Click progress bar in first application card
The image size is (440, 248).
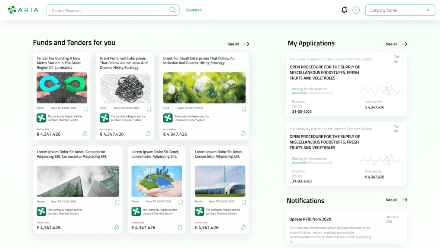tap(312, 94)
